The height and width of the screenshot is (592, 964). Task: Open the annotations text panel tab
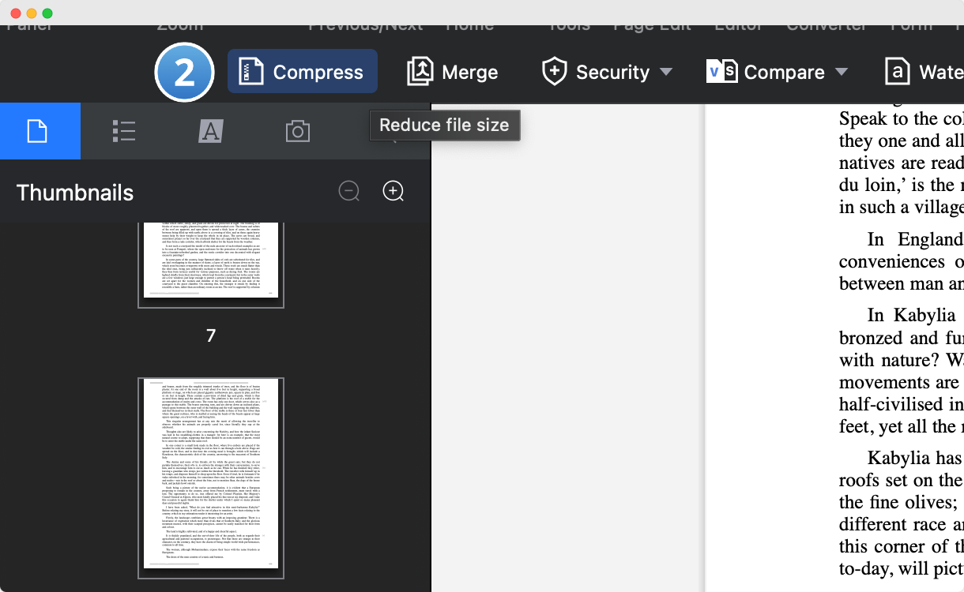[210, 131]
